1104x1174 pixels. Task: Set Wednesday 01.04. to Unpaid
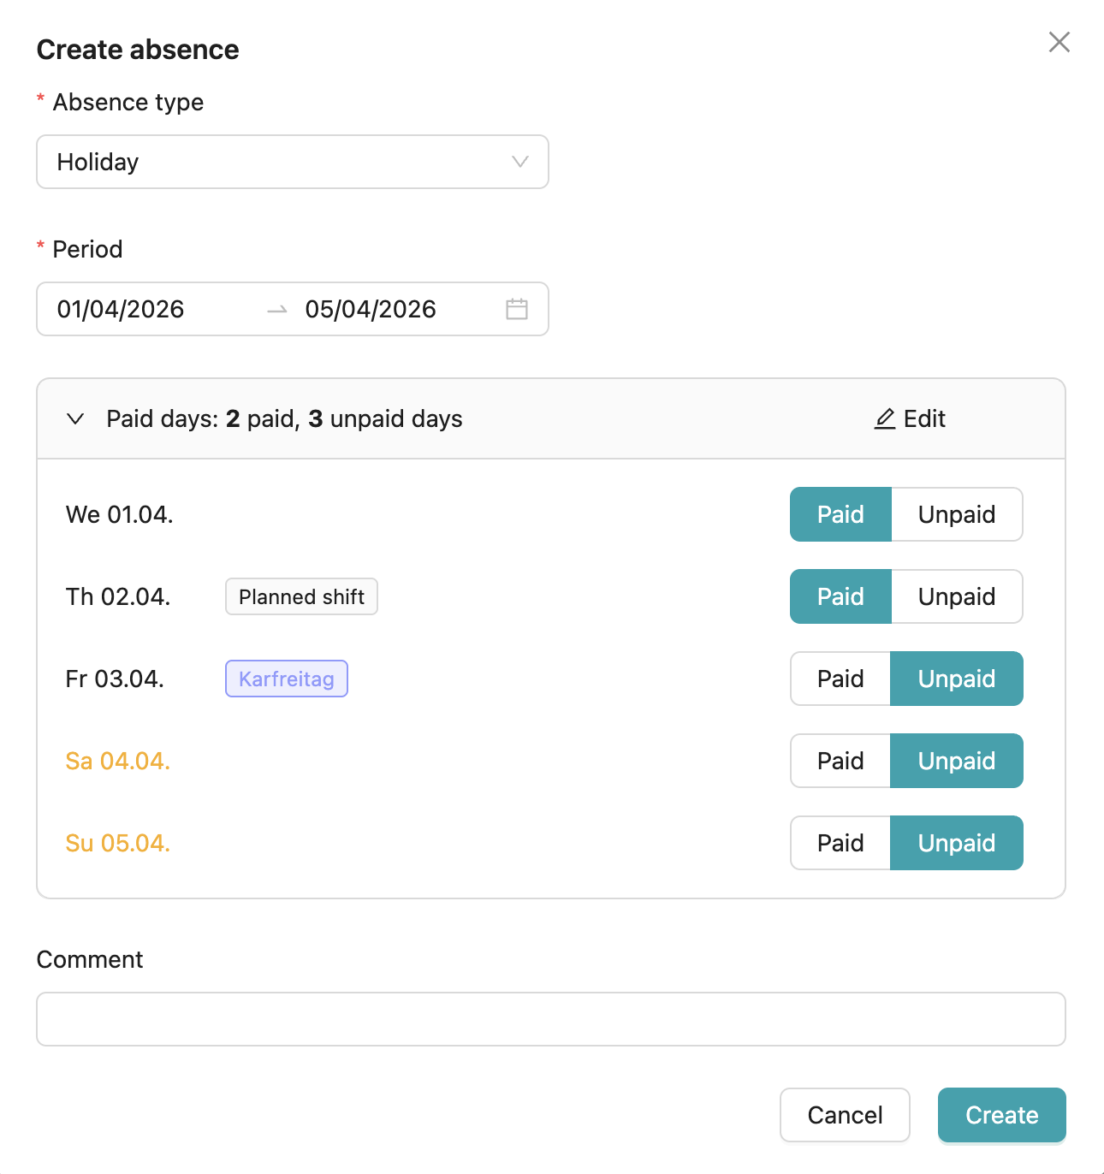[956, 514]
